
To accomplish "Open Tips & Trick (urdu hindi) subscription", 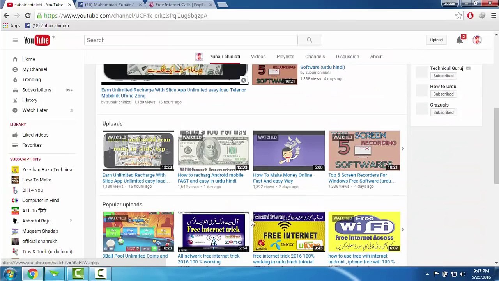I will point(47,252).
